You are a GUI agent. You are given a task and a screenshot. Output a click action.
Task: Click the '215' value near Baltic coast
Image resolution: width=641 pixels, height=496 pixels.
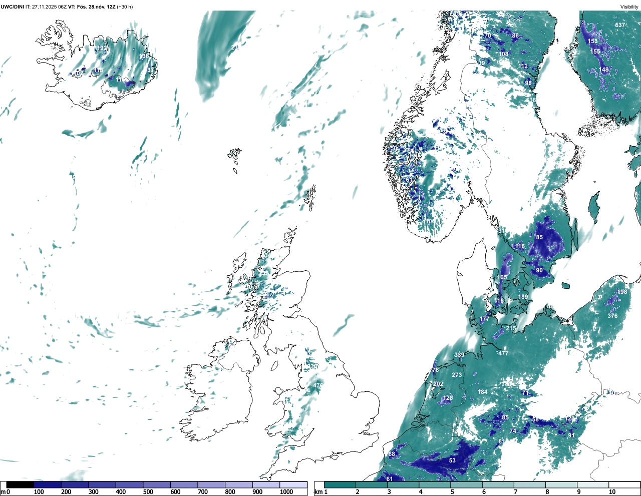(x=511, y=328)
